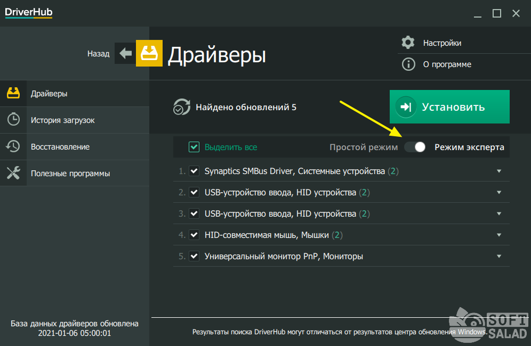
Task: Select Режим эксперта label
Action: point(469,147)
